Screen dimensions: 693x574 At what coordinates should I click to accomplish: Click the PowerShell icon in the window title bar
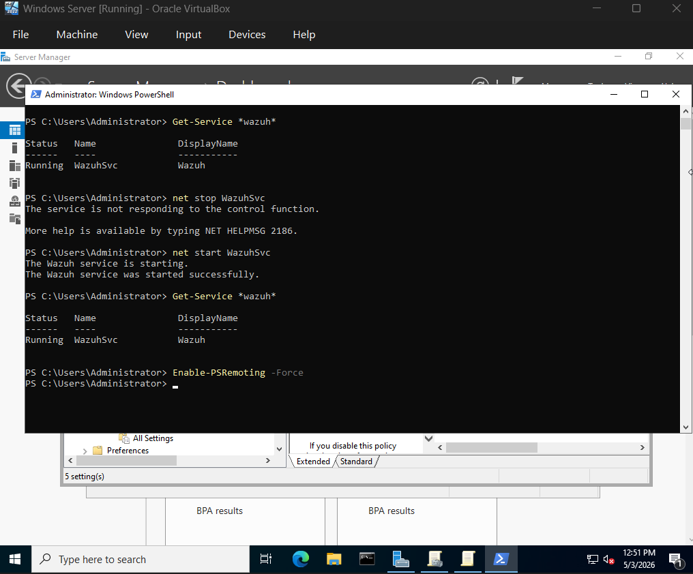pyautogui.click(x=35, y=94)
